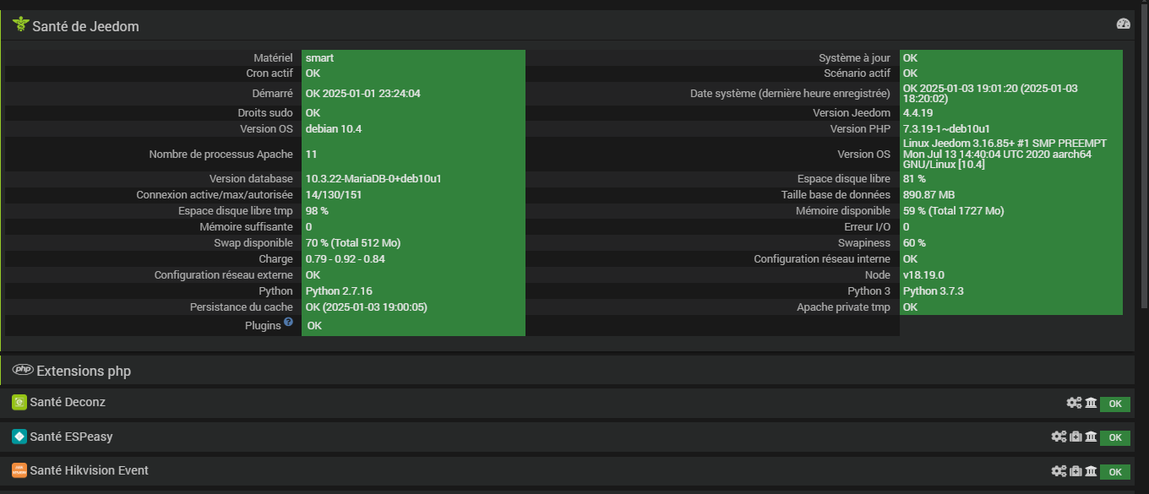Open the gears settings icon on Santé ESPeasy row

coord(1059,437)
